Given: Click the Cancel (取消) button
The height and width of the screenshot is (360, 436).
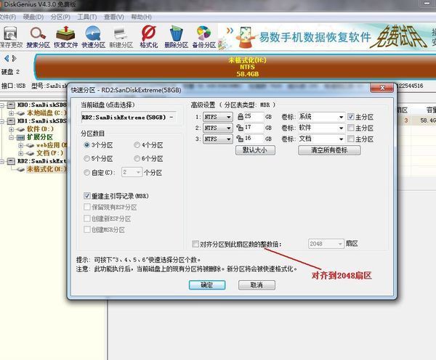Looking at the screenshot, I should pyautogui.click(x=257, y=285).
